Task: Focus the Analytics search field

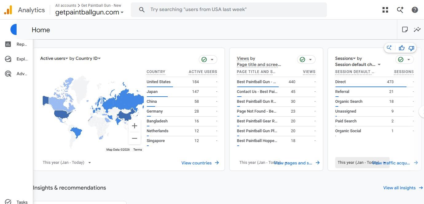Action: pyautogui.click(x=229, y=10)
